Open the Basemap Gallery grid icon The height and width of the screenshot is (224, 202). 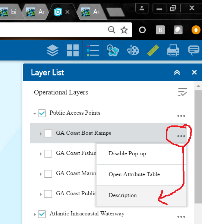tap(73, 50)
